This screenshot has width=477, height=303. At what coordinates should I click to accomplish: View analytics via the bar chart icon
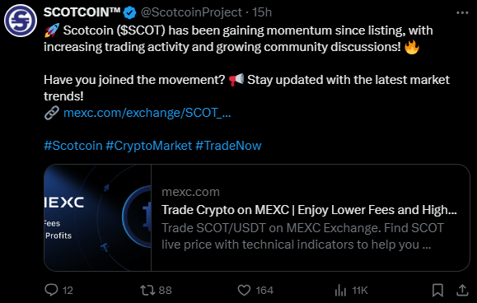click(340, 290)
